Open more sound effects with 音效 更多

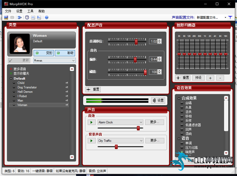(154, 122)
